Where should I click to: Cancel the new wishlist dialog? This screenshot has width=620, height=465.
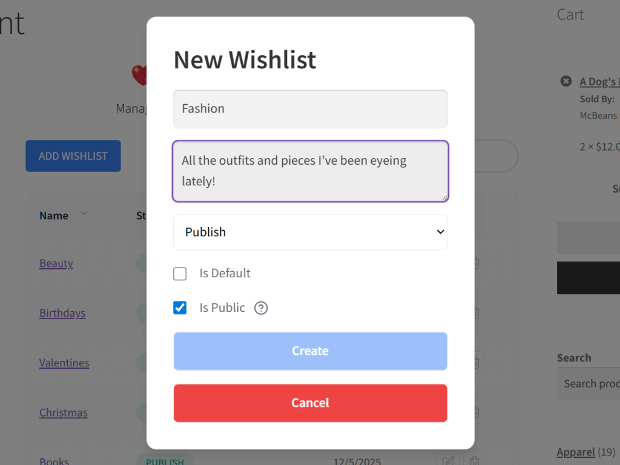[x=310, y=403]
